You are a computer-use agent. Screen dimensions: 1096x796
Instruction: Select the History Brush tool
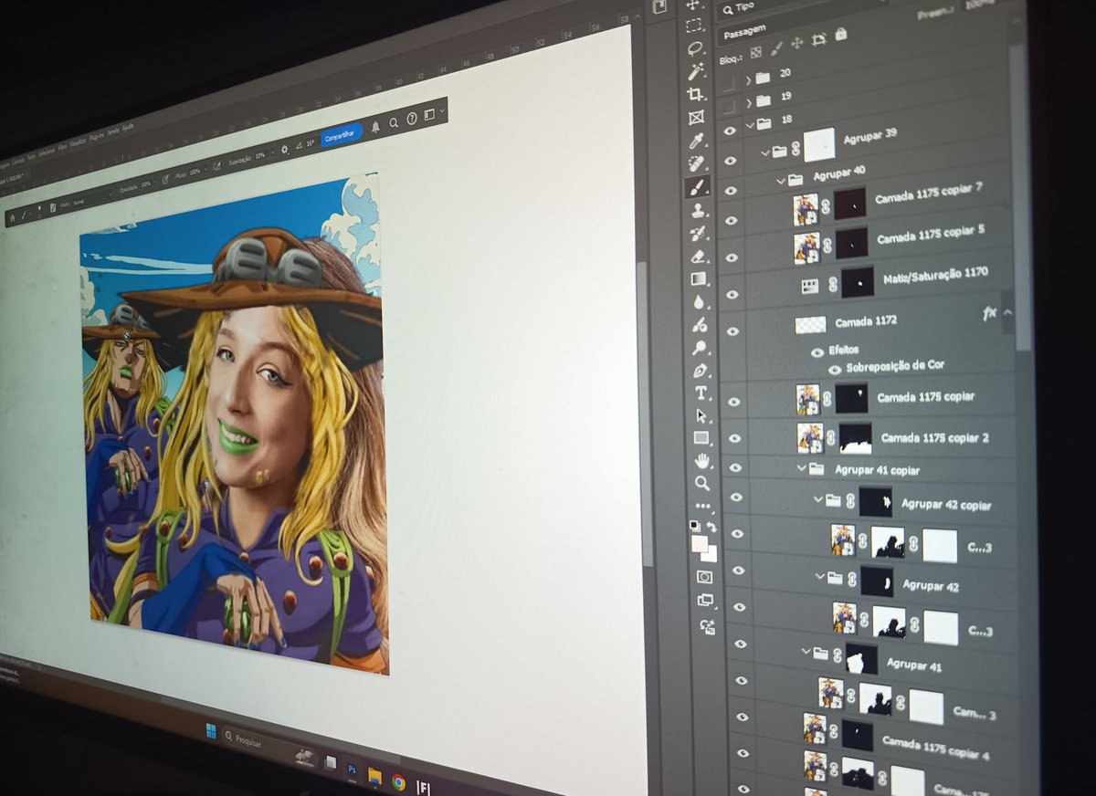click(x=699, y=233)
